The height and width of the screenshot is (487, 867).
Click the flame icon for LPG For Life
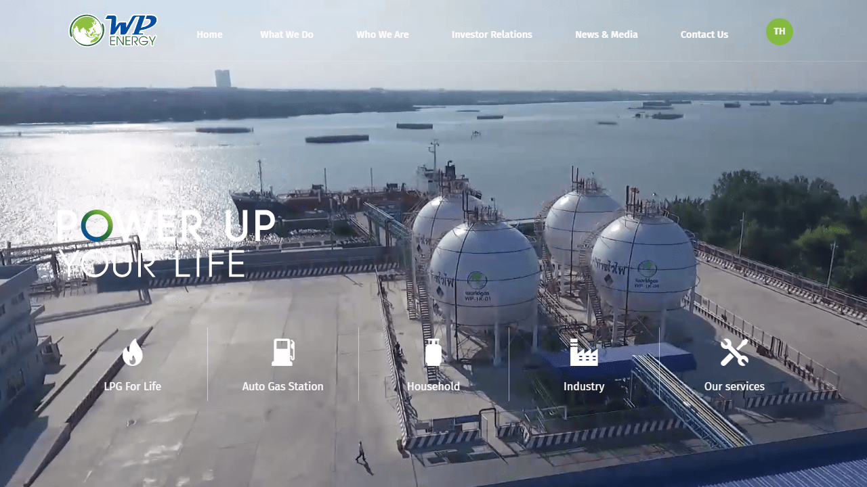tap(133, 352)
